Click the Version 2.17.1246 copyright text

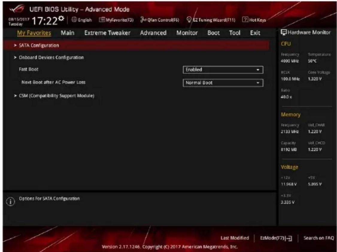click(170, 247)
